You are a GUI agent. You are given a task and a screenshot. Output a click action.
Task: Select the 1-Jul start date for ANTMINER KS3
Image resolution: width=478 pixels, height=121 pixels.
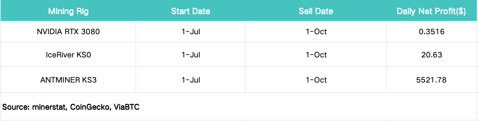pos(191,80)
